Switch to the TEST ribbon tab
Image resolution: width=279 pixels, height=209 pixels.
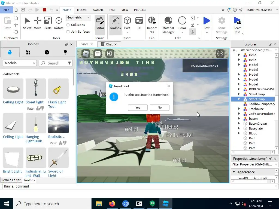tap(112, 10)
